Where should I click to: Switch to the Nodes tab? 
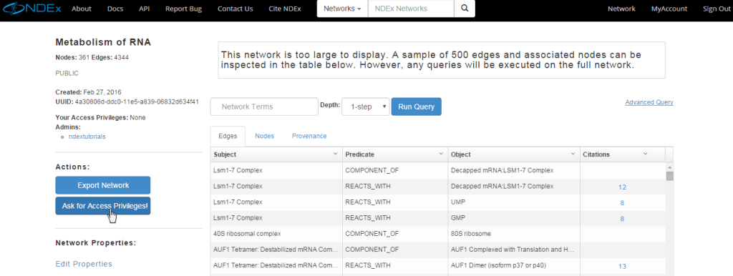pyautogui.click(x=265, y=136)
